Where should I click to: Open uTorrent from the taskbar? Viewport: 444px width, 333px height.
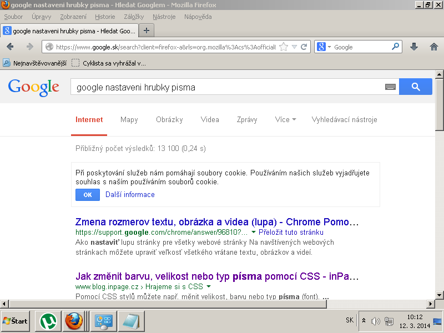coord(48,321)
